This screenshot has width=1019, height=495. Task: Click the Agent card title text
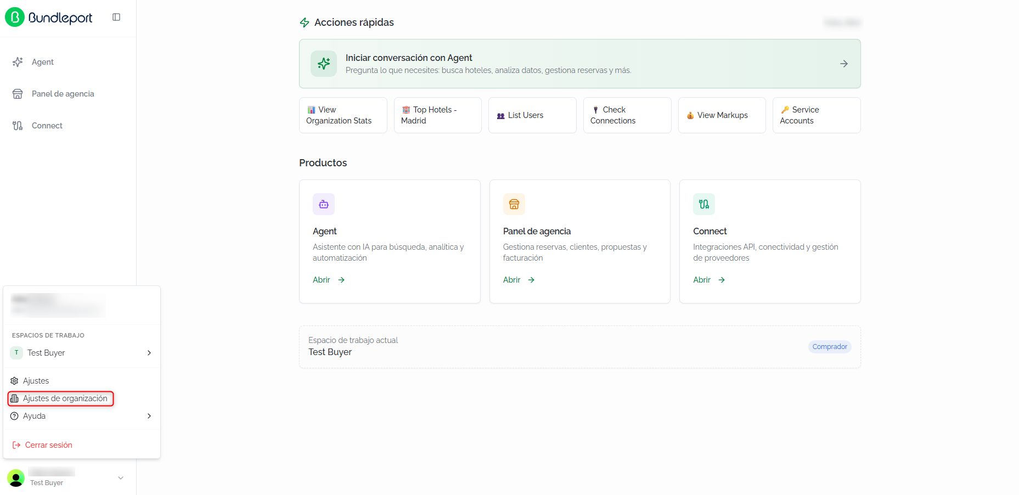325,232
